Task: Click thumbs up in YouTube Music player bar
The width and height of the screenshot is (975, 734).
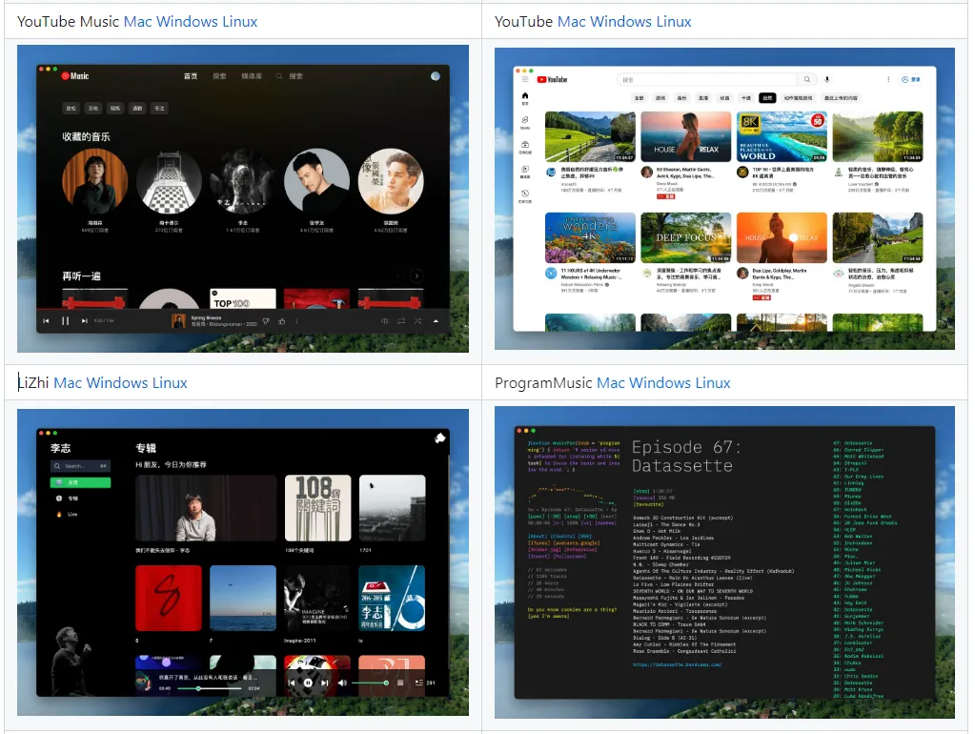Action: point(282,321)
